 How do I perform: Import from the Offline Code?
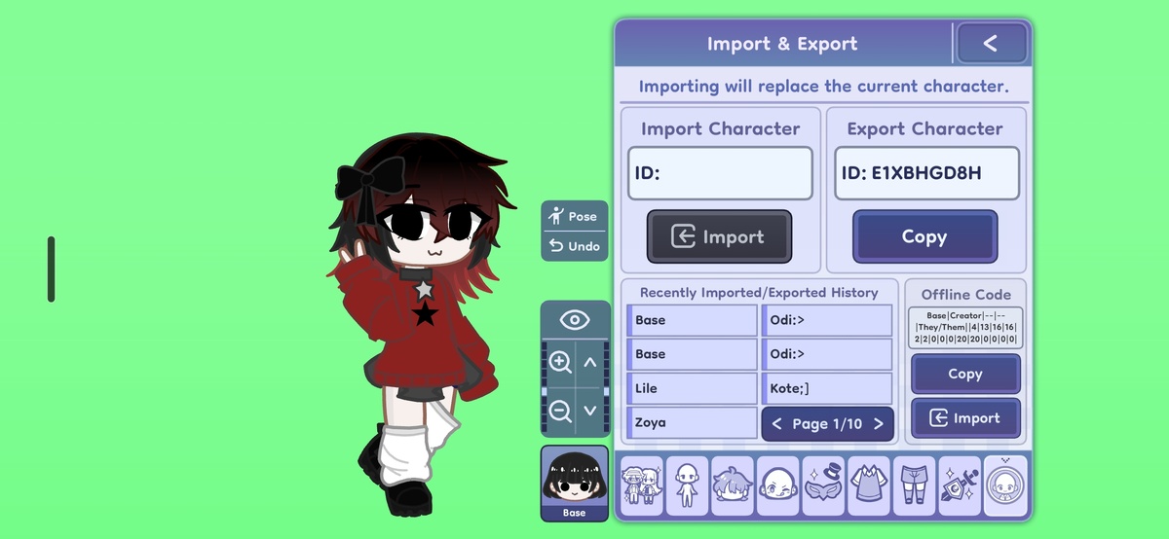(965, 418)
